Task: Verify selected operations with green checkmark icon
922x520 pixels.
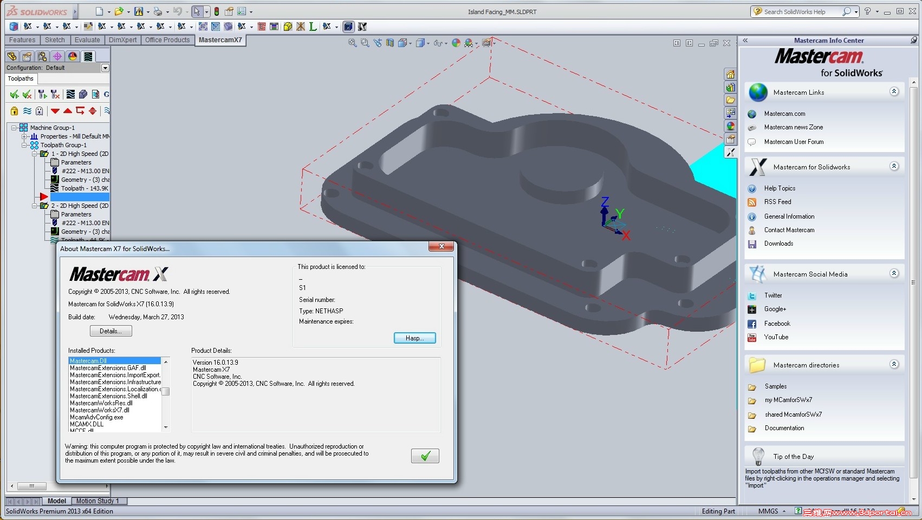Action: [x=14, y=94]
